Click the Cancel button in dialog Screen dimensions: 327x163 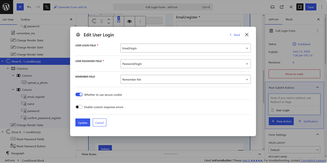(99, 123)
